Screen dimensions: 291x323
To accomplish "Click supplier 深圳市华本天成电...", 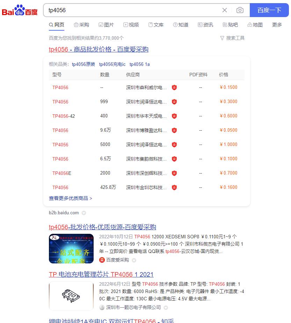I will [146, 116].
